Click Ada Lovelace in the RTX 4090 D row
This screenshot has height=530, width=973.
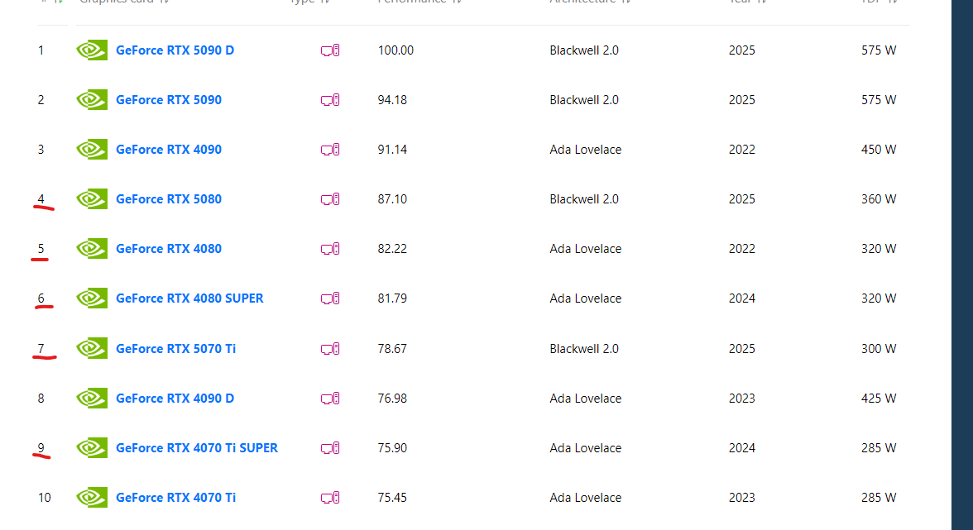(x=585, y=398)
